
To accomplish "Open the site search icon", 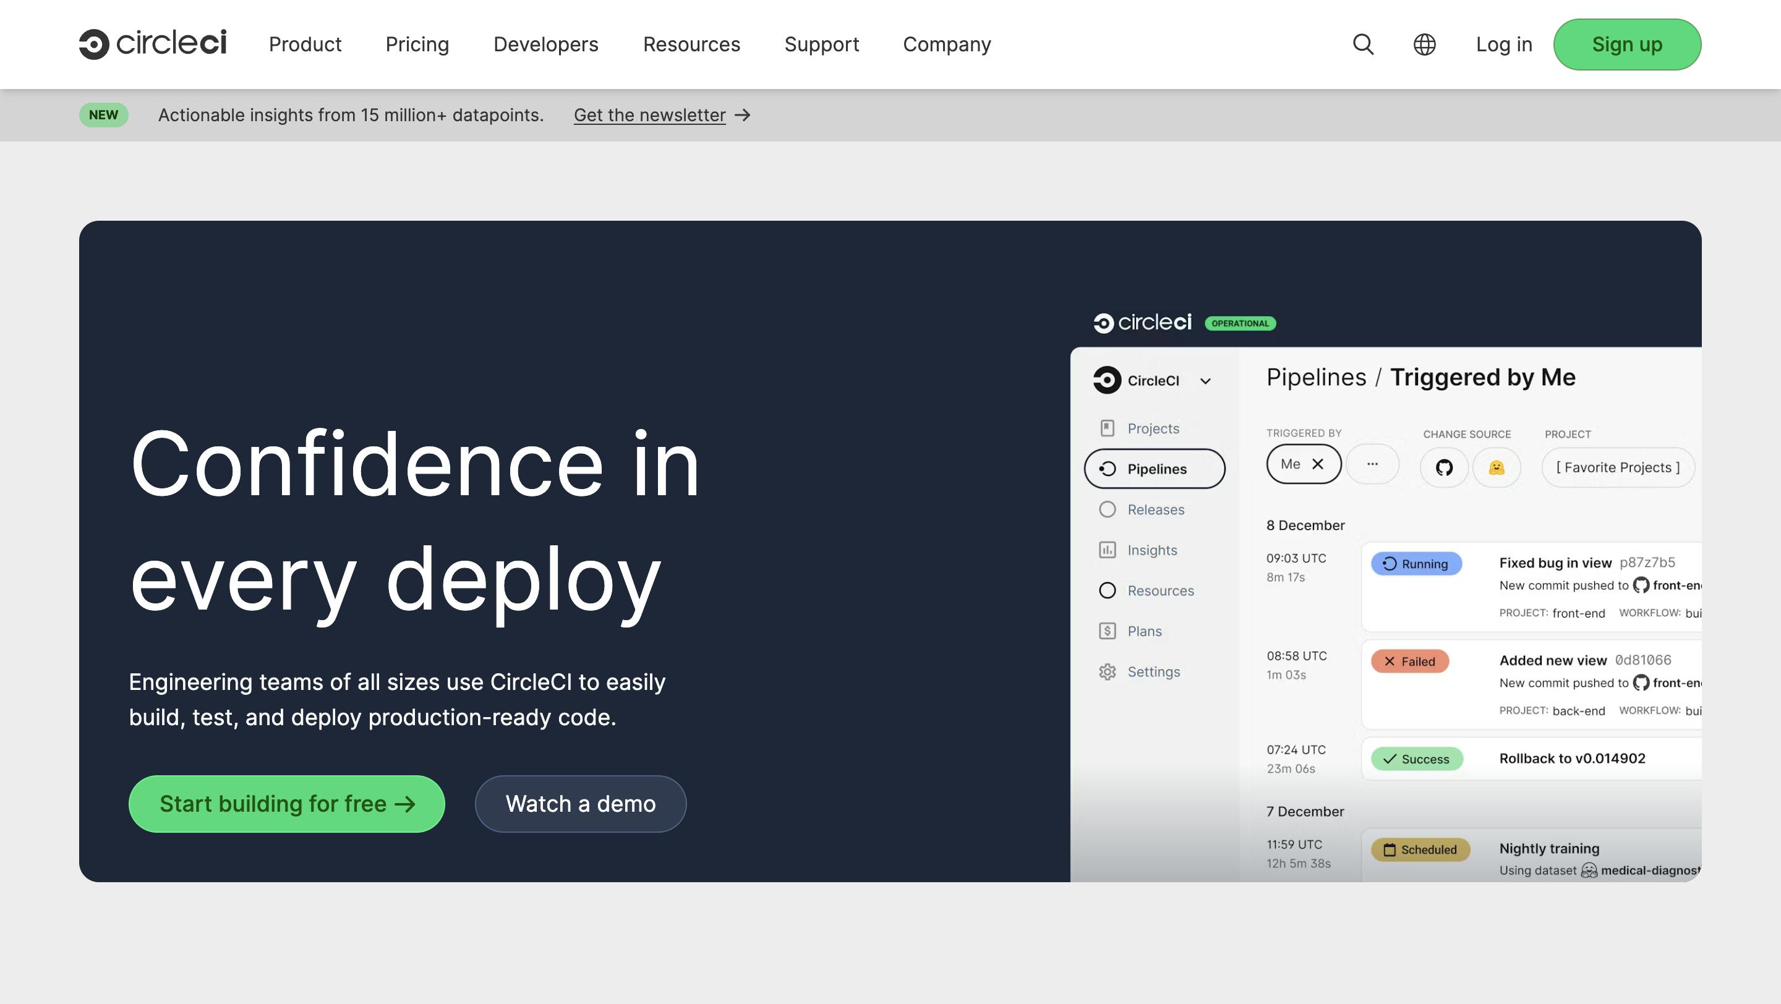I will tap(1363, 45).
